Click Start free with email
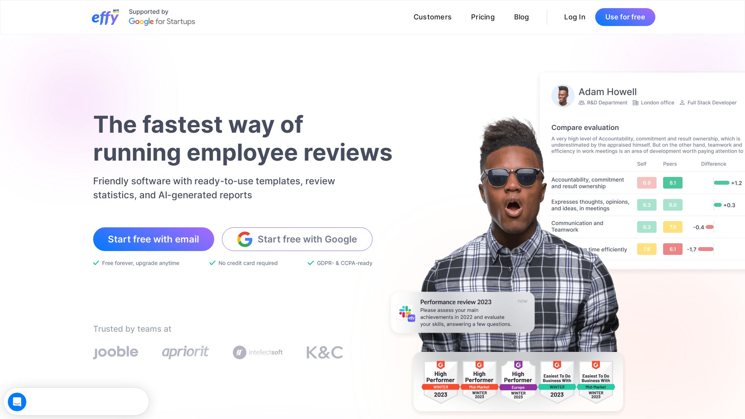The width and height of the screenshot is (745, 419). (153, 239)
